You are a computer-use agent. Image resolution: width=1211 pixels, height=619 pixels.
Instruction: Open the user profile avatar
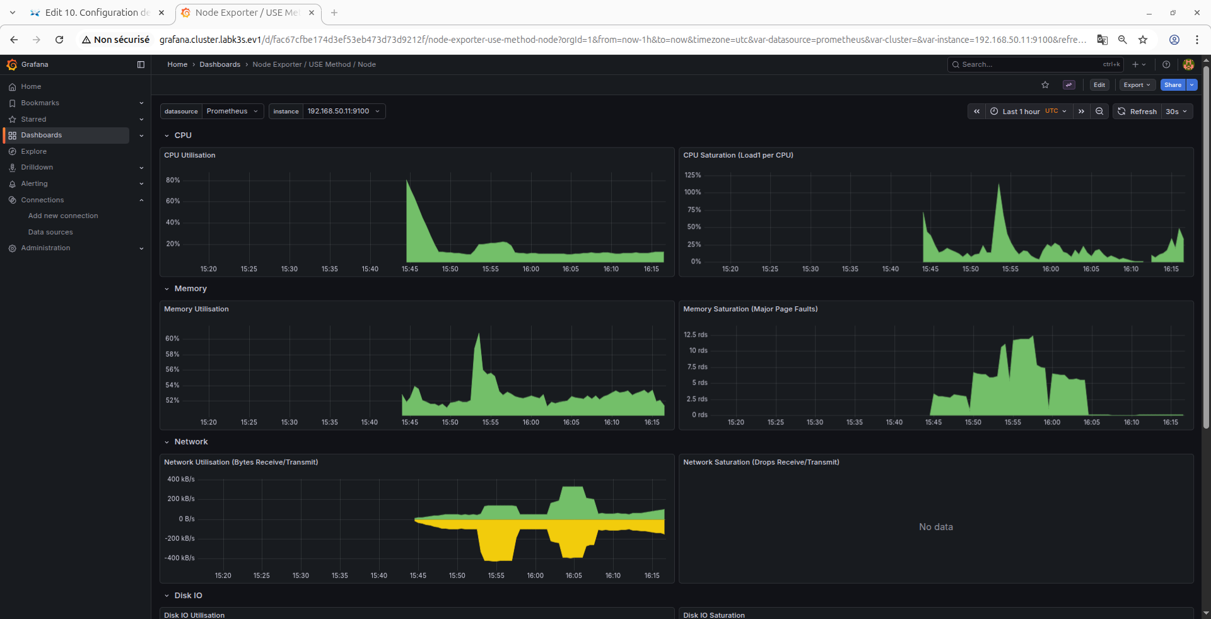[1188, 64]
